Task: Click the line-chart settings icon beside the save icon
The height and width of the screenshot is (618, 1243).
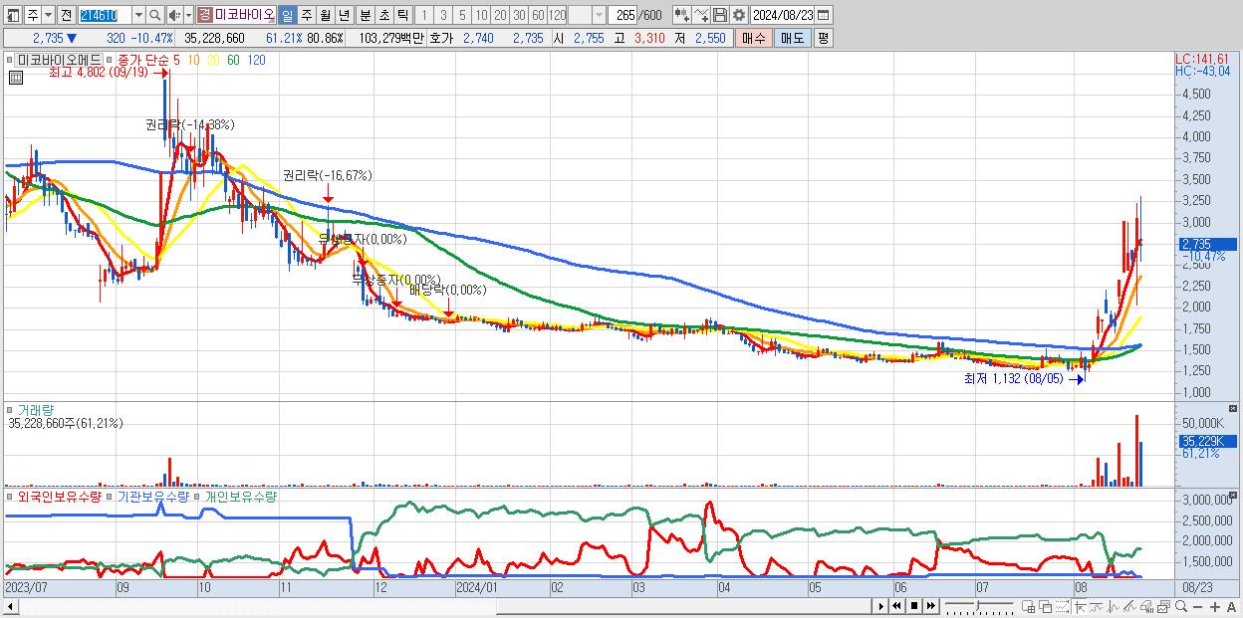Action: [701, 16]
